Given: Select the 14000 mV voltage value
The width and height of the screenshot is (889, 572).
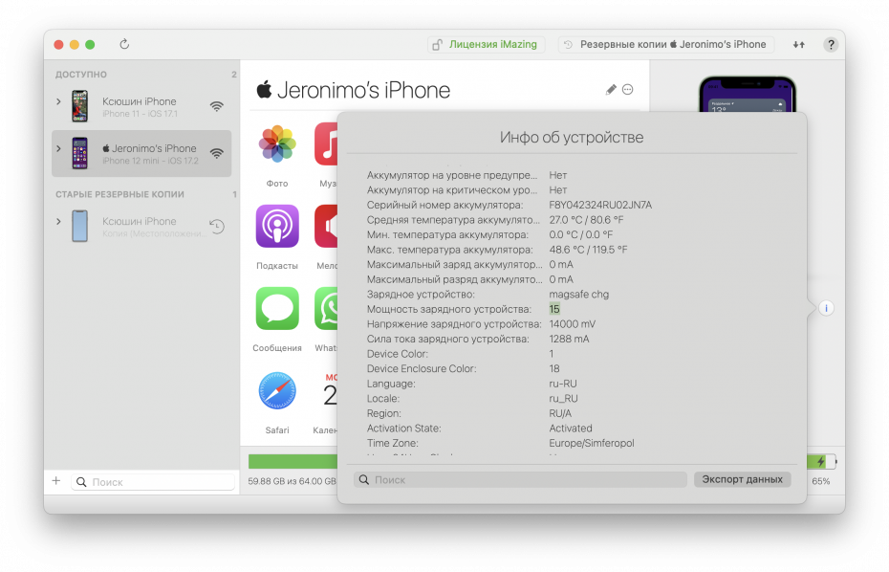Looking at the screenshot, I should (x=572, y=324).
